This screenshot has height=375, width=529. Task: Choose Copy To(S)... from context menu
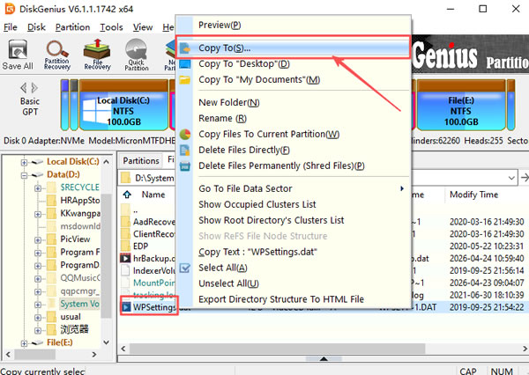click(224, 47)
